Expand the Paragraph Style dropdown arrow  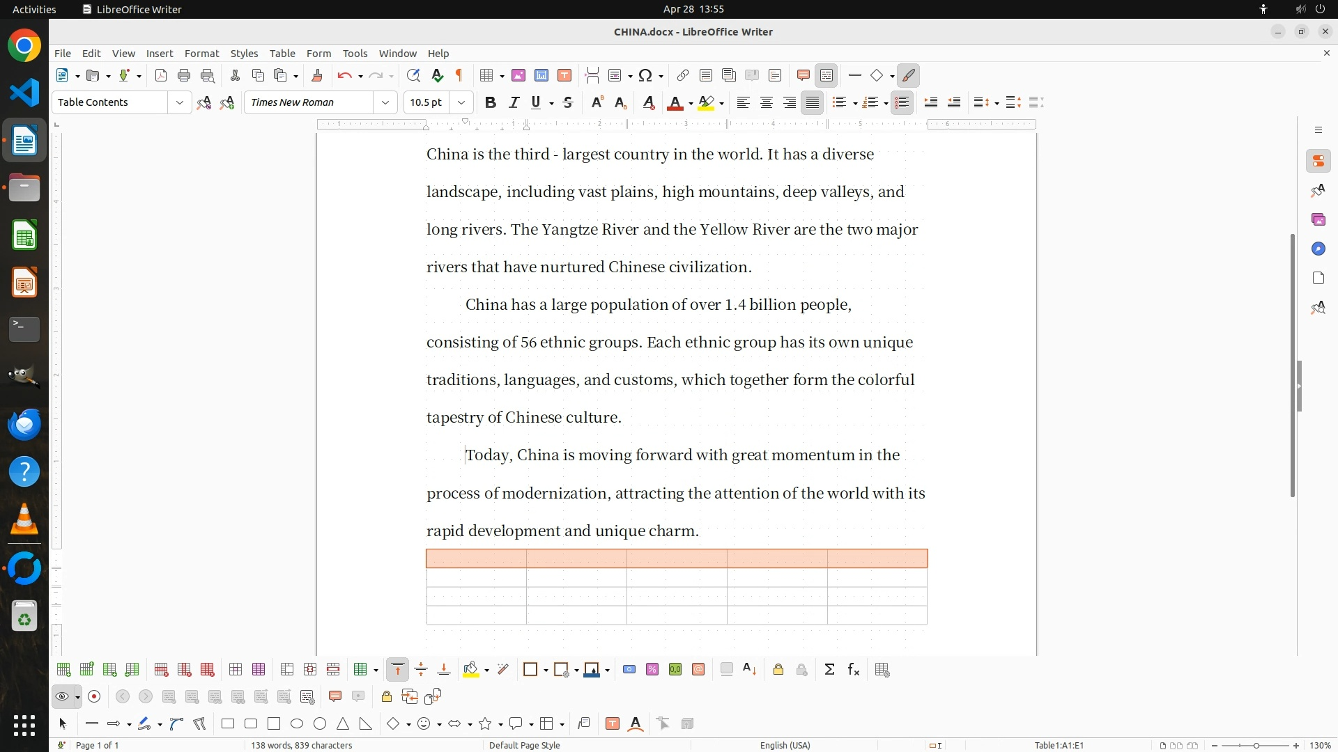click(179, 102)
